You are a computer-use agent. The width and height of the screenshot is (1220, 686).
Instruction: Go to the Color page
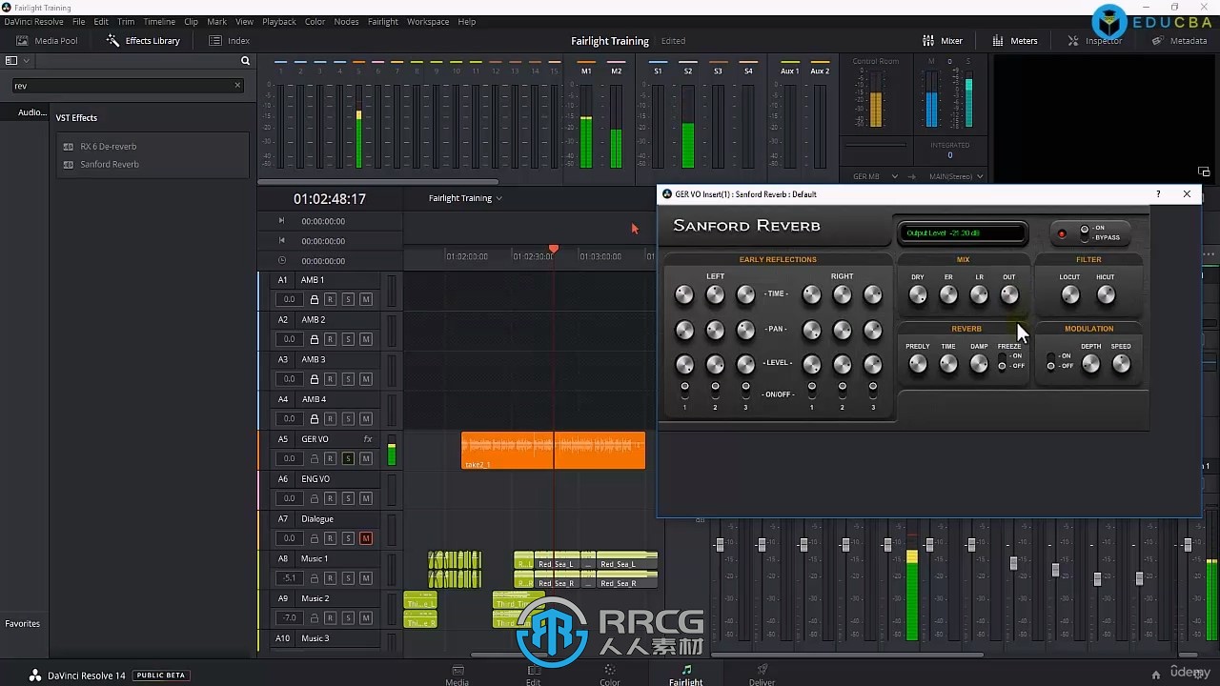click(x=609, y=676)
